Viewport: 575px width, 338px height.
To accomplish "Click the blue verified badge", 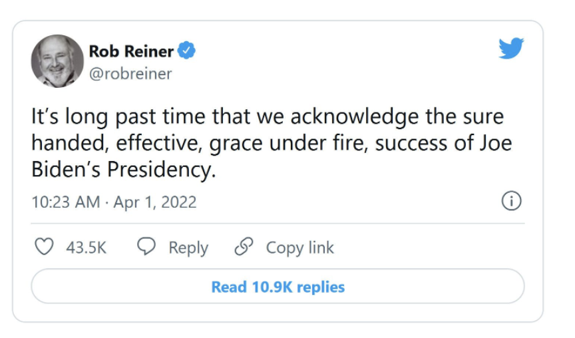I will (188, 51).
